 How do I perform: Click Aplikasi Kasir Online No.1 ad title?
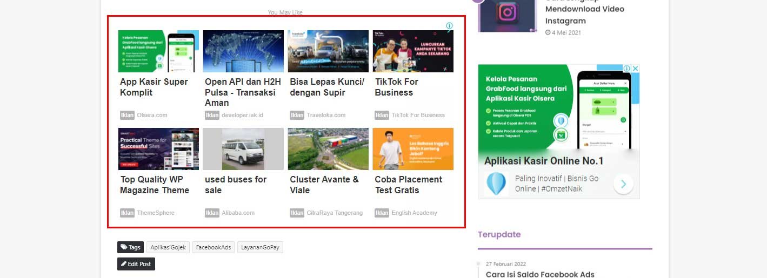[x=544, y=161]
